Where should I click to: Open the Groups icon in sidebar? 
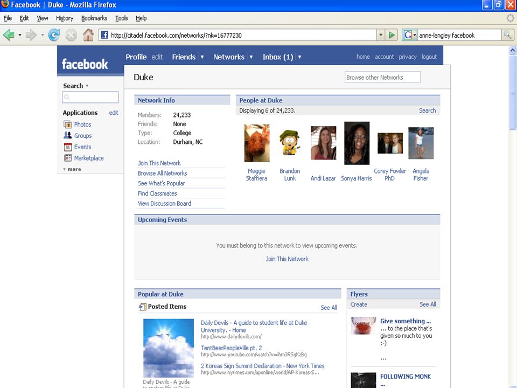(x=68, y=135)
